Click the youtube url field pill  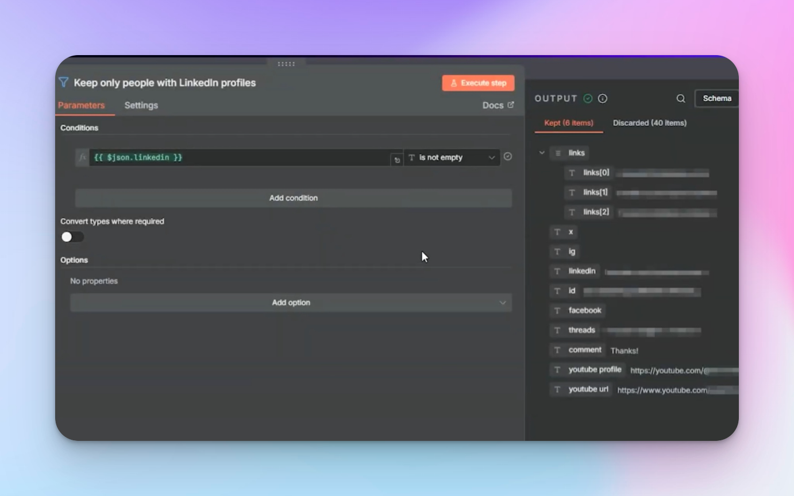581,389
